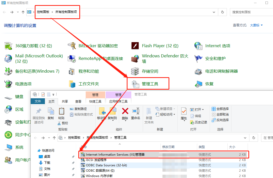273x178 pixels.
Task: Open quick access toolbar customize dropdown
Action: coord(53,94)
